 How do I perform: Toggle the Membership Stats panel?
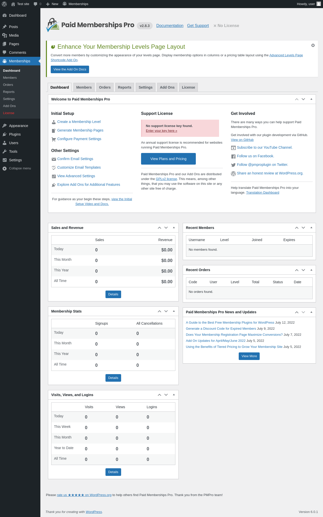click(174, 311)
